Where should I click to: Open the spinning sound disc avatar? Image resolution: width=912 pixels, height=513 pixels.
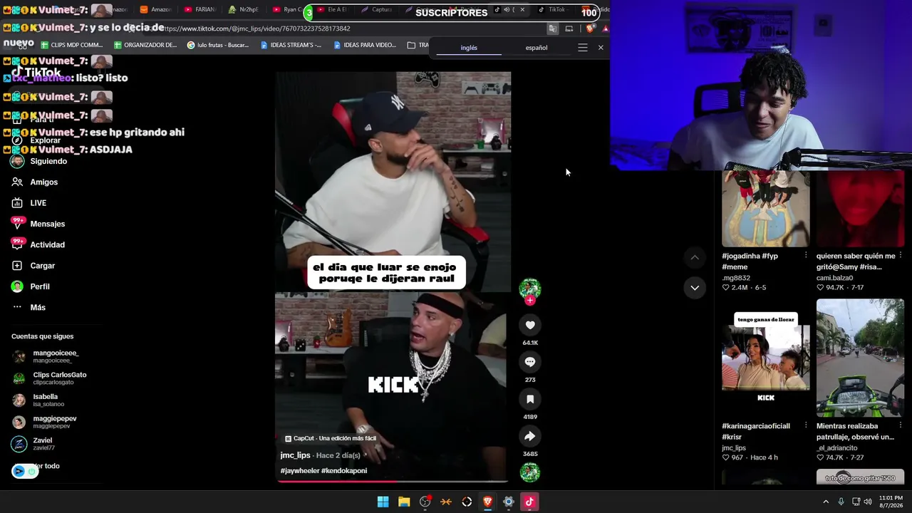pyautogui.click(x=529, y=472)
